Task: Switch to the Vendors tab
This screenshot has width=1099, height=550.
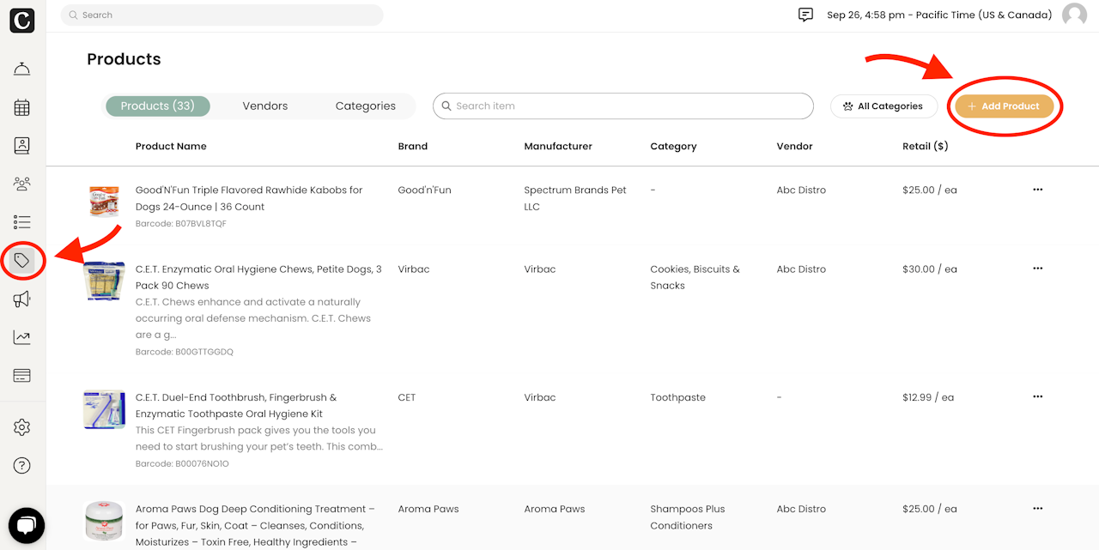Action: pos(265,106)
